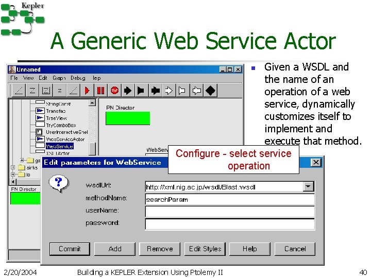Viewport: 371px width, 278px height.
Task: Expand the folder above sinks
Action: [22, 160]
